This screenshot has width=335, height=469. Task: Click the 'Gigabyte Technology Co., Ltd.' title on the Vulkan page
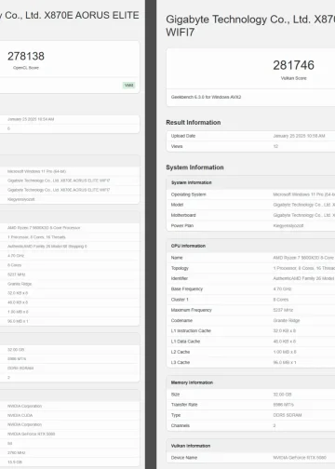237,20
